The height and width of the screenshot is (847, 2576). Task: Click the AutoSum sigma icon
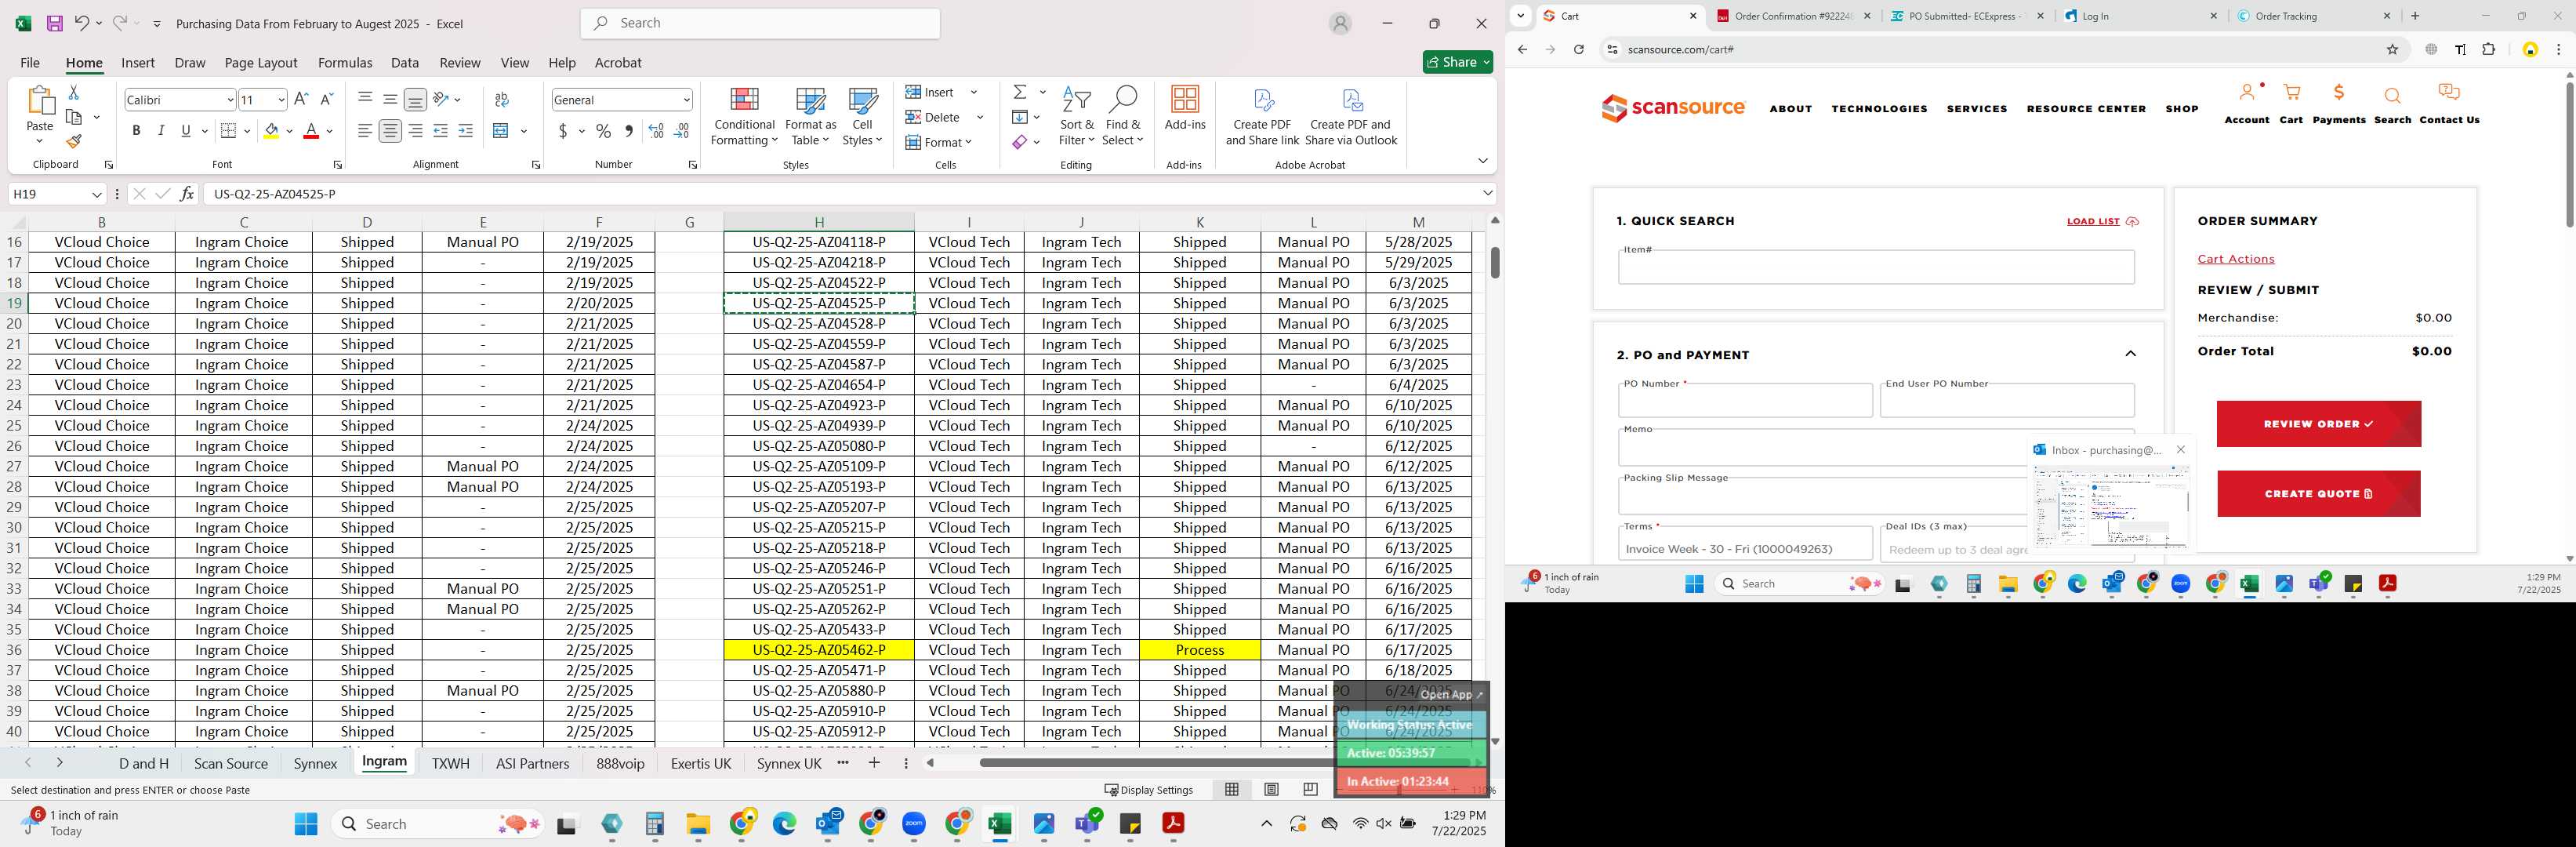tap(1020, 92)
